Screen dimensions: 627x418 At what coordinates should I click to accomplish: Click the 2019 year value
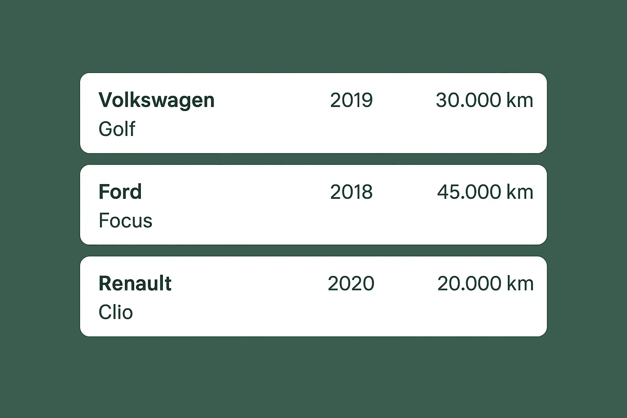point(351,100)
